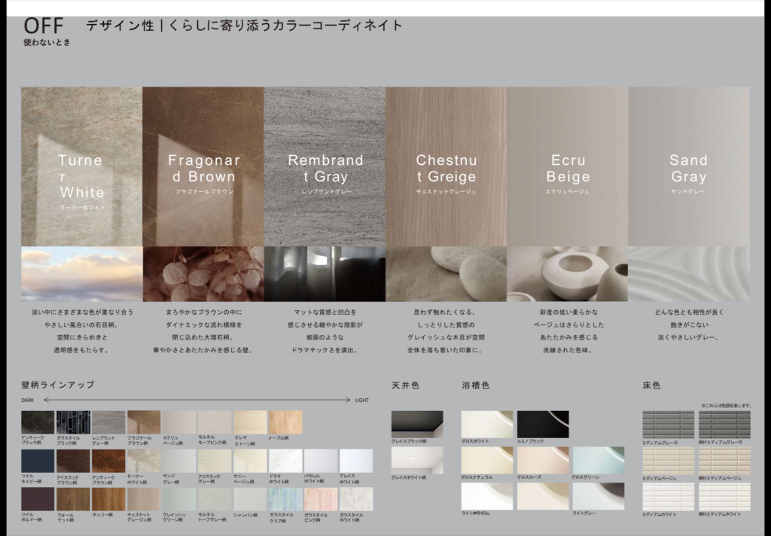
Task: Pick the メープル柄 wood swatch
Action: pyautogui.click(x=285, y=422)
